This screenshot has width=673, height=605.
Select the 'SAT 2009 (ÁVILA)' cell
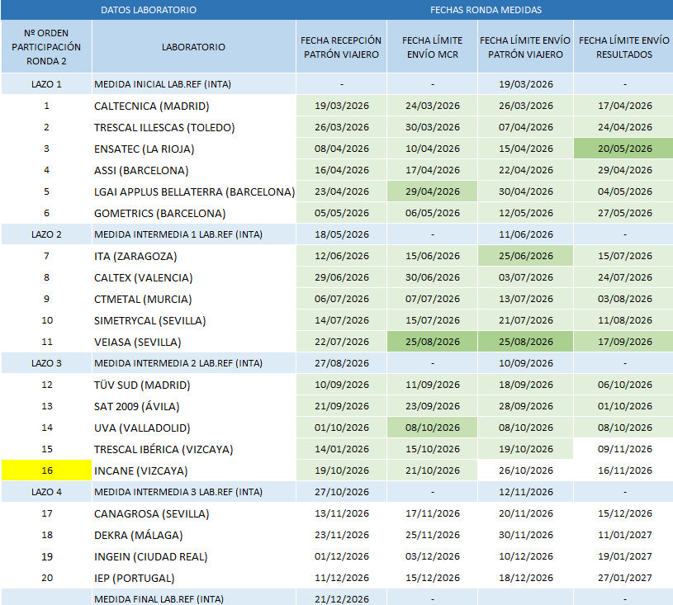pyautogui.click(x=193, y=406)
